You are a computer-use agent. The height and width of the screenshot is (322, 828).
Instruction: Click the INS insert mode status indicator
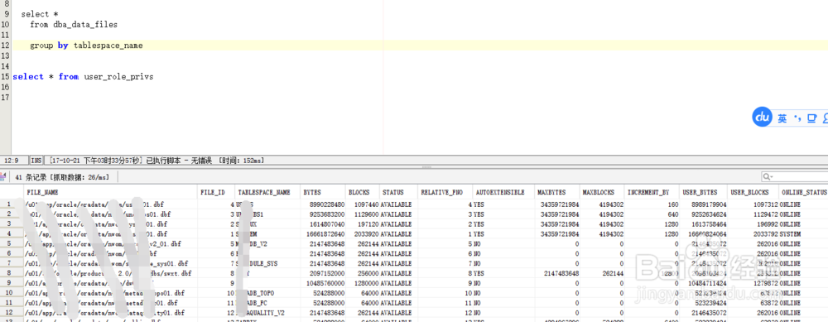36,160
